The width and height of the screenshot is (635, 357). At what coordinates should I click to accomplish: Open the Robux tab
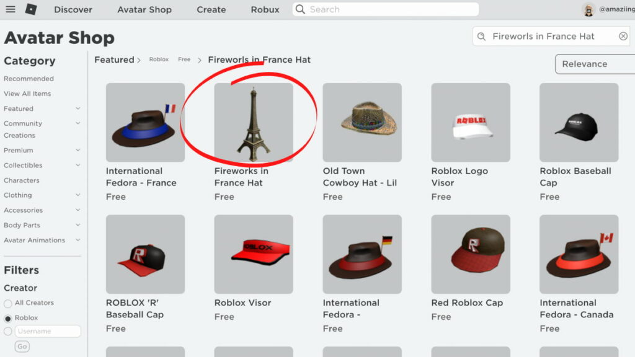[x=265, y=9]
